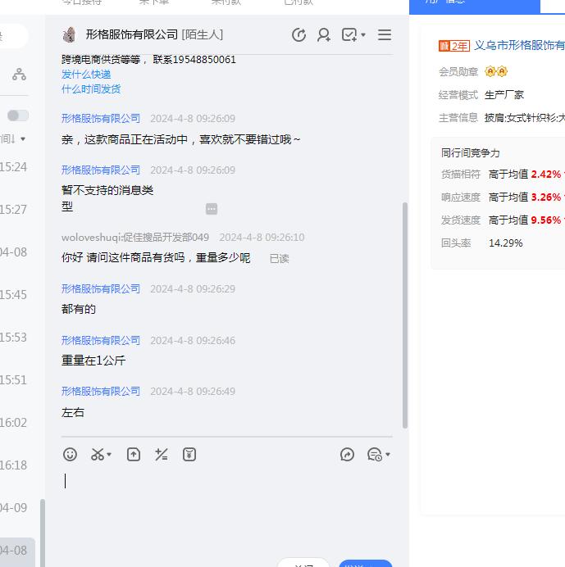565x567 pixels.
Task: Click the scissors screenshot tool icon
Action: (98, 454)
